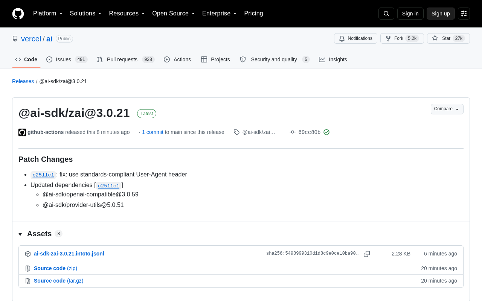Open the Resources dropdown
This screenshot has height=301, width=482.
point(127,14)
